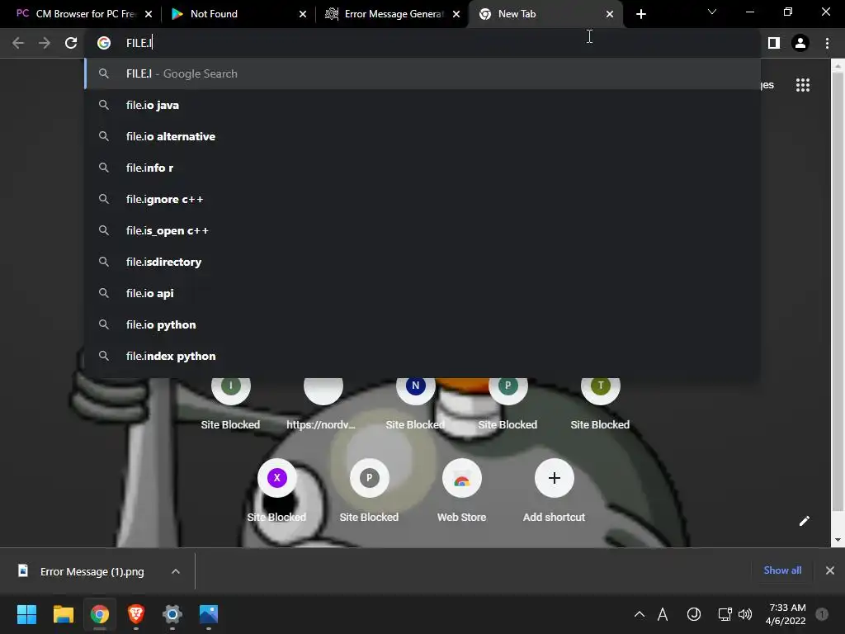Open the Chrome profile avatar
Image resolution: width=845 pixels, height=634 pixels.
[x=800, y=43]
